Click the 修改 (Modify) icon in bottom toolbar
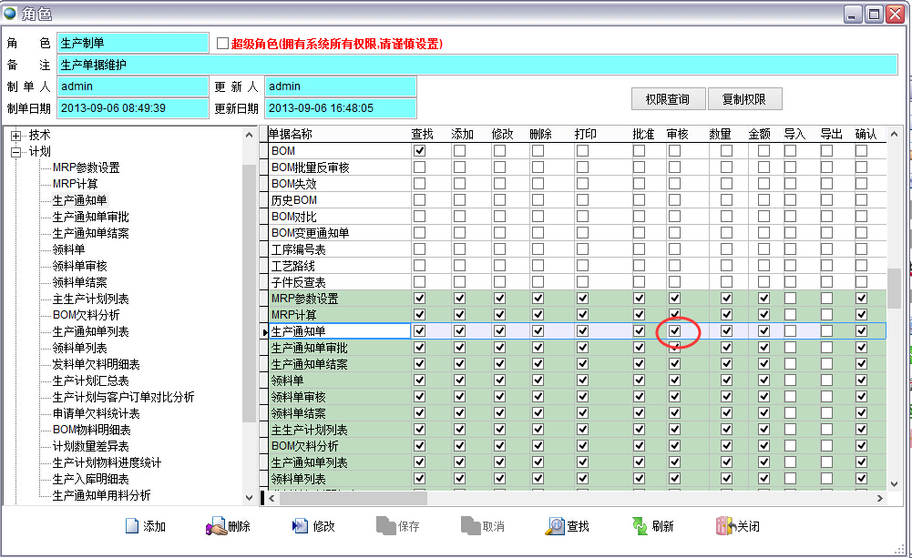Screen dimensions: 912x558 300,526
